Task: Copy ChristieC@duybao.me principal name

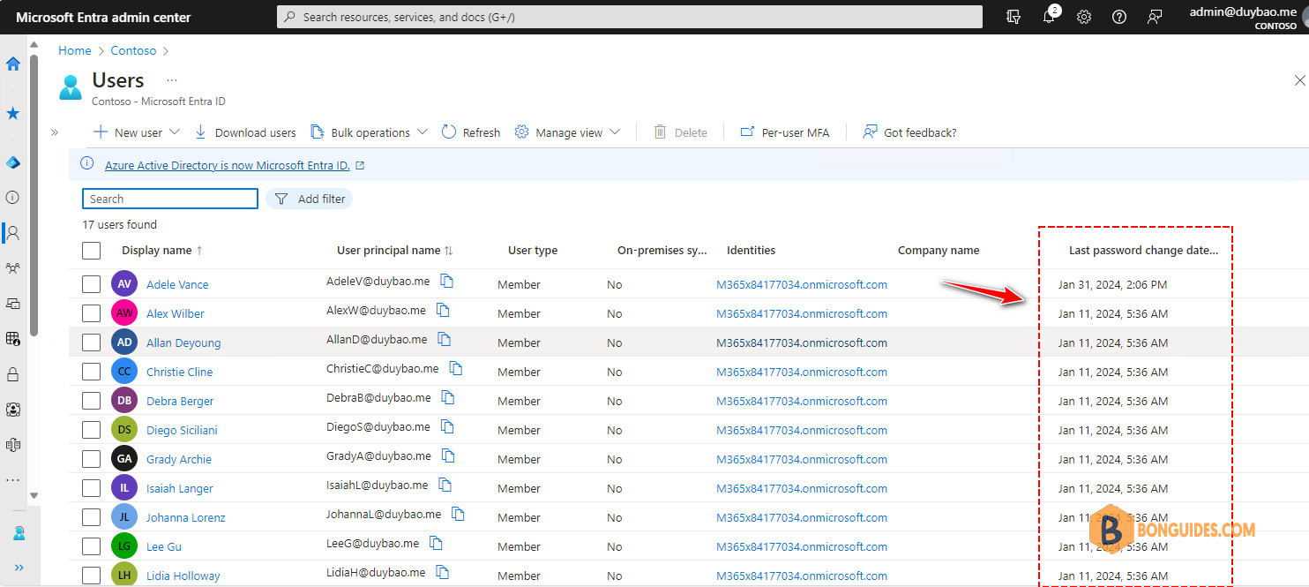Action: point(456,369)
